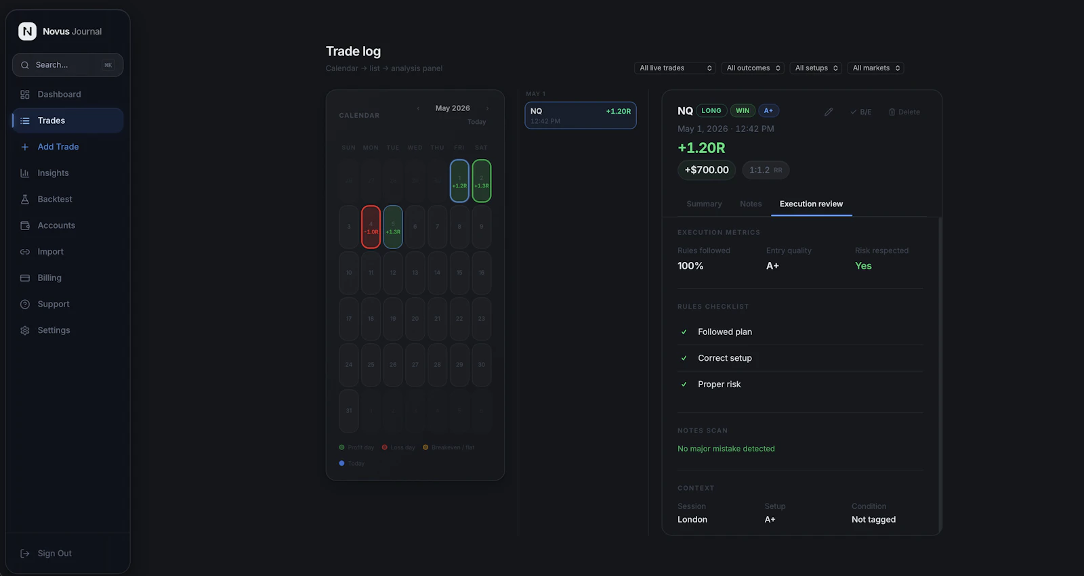Click the WIN badge
This screenshot has height=576, width=1084.
pos(743,110)
